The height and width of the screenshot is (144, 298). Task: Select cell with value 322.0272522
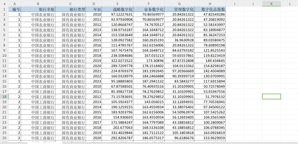[117, 60]
